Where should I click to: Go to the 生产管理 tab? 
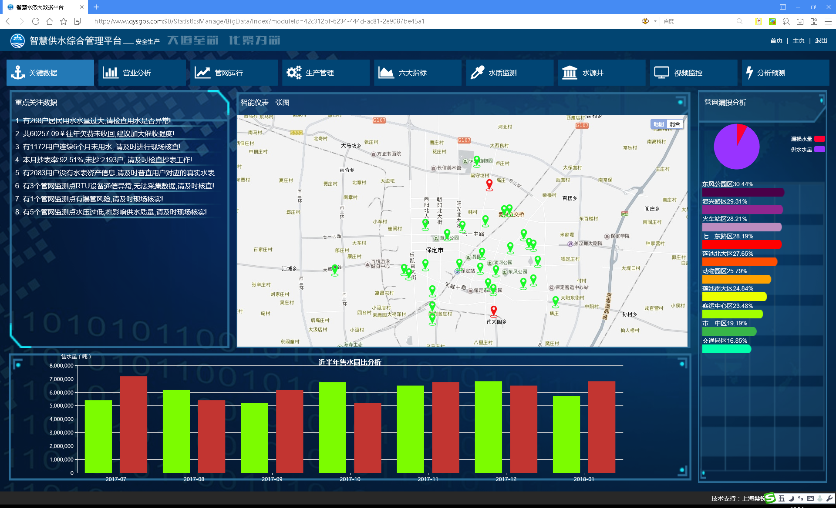[x=326, y=73]
